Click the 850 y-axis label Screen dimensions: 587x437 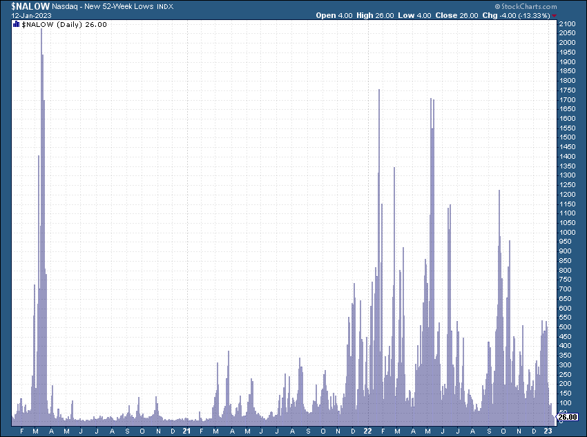(566, 261)
